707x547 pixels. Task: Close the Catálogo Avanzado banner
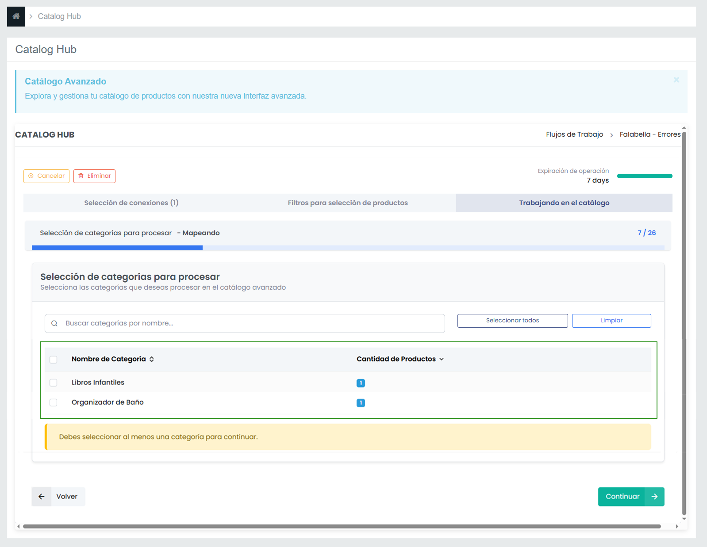coord(676,80)
